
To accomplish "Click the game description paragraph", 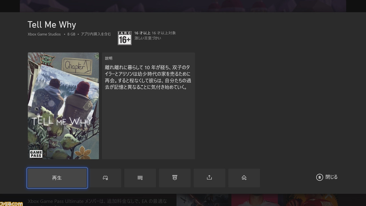I will 148,77.
